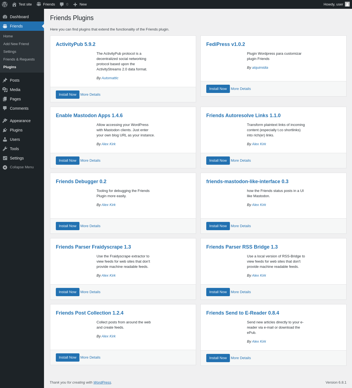View More Details for FediPress

pos(241,89)
